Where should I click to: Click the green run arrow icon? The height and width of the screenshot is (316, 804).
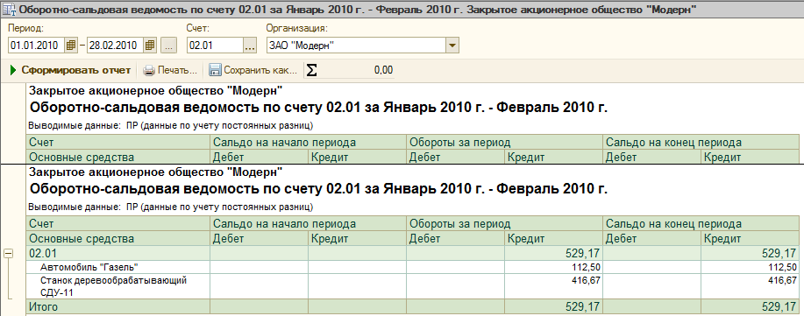[x=13, y=70]
